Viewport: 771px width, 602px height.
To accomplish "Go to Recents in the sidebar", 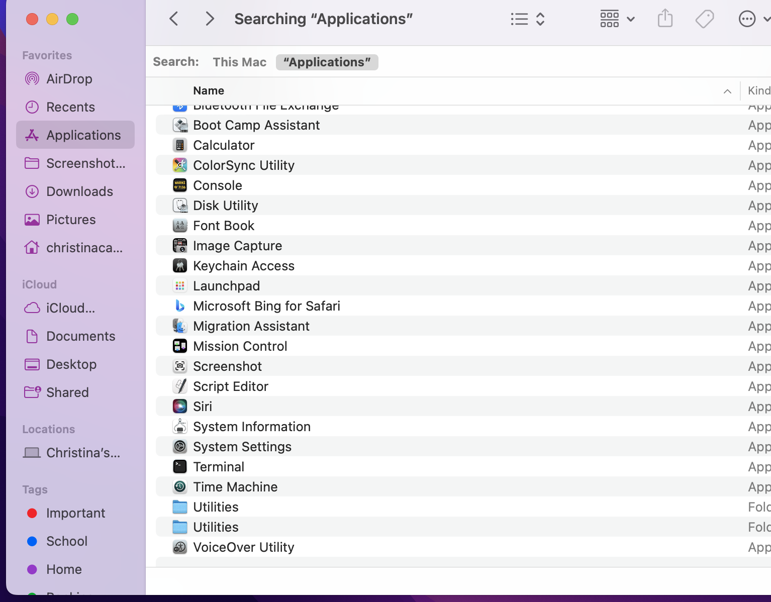I will (70, 107).
